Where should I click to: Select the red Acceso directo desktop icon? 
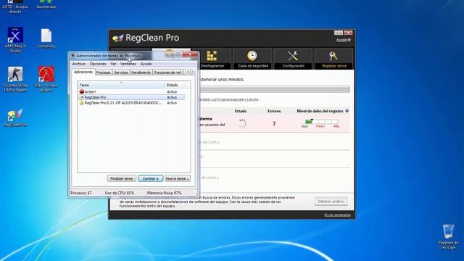coord(46,79)
